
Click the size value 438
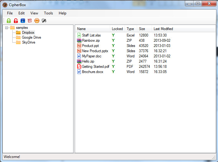(x=142, y=40)
